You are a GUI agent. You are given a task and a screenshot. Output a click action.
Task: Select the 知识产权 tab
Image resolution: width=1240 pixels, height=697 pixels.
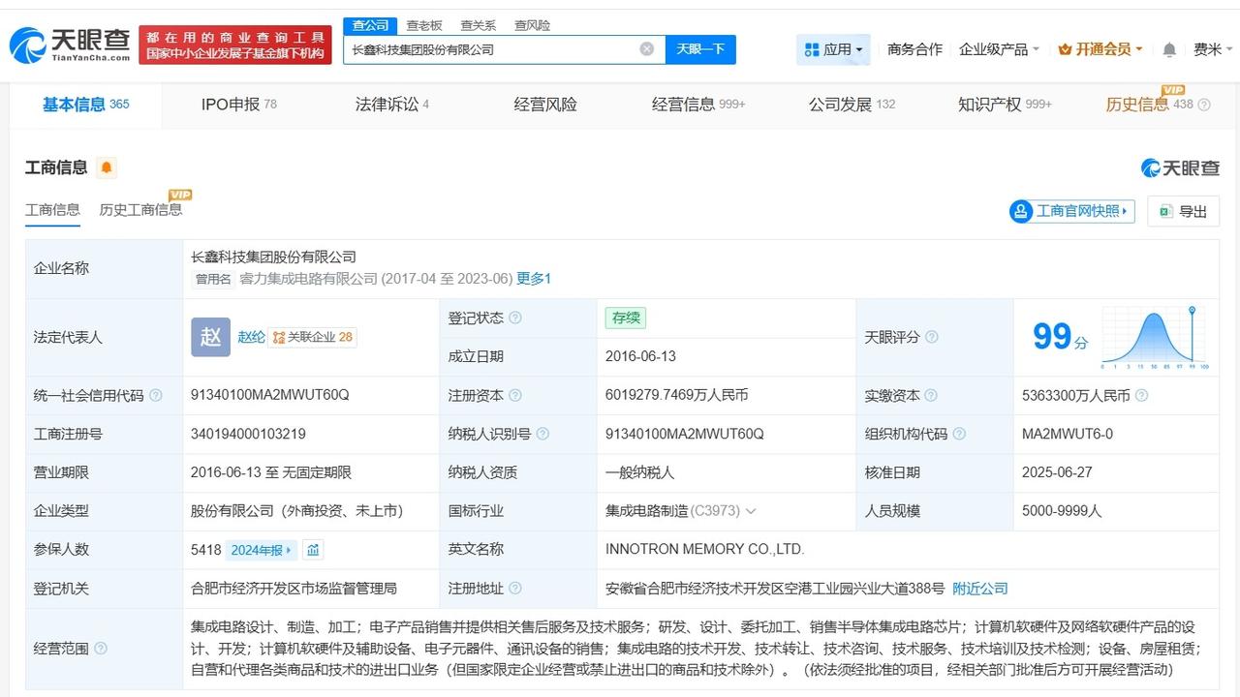1005,105
